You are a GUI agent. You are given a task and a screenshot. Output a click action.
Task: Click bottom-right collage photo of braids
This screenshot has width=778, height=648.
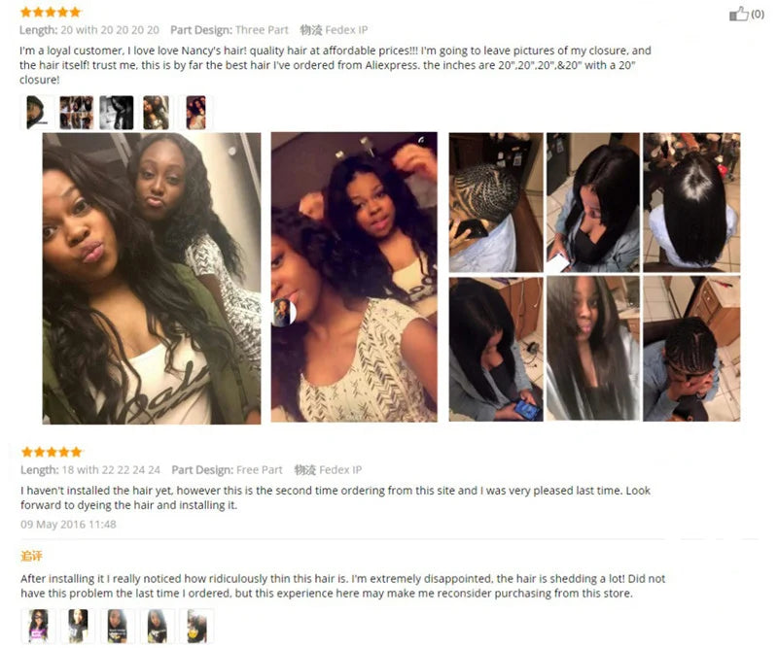(x=691, y=349)
